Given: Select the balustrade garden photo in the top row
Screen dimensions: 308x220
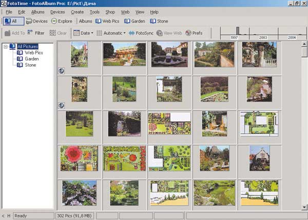Looking at the screenshot, I should (259, 54).
